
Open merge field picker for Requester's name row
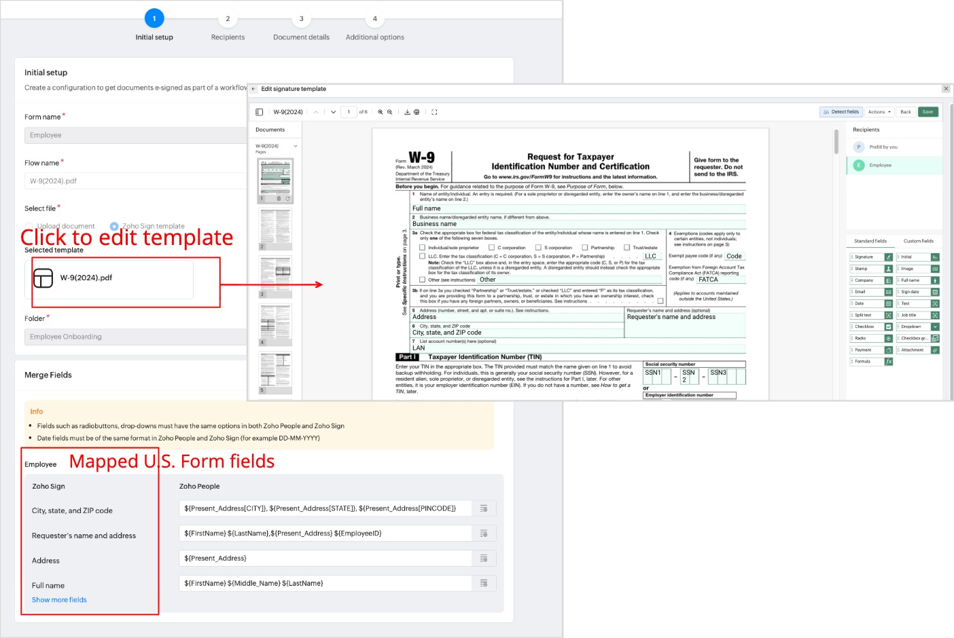click(484, 533)
